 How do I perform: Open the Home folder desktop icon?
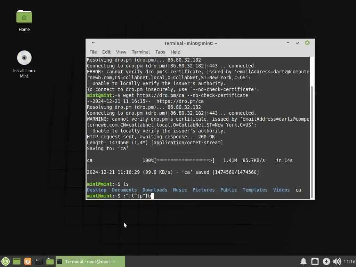24,21
